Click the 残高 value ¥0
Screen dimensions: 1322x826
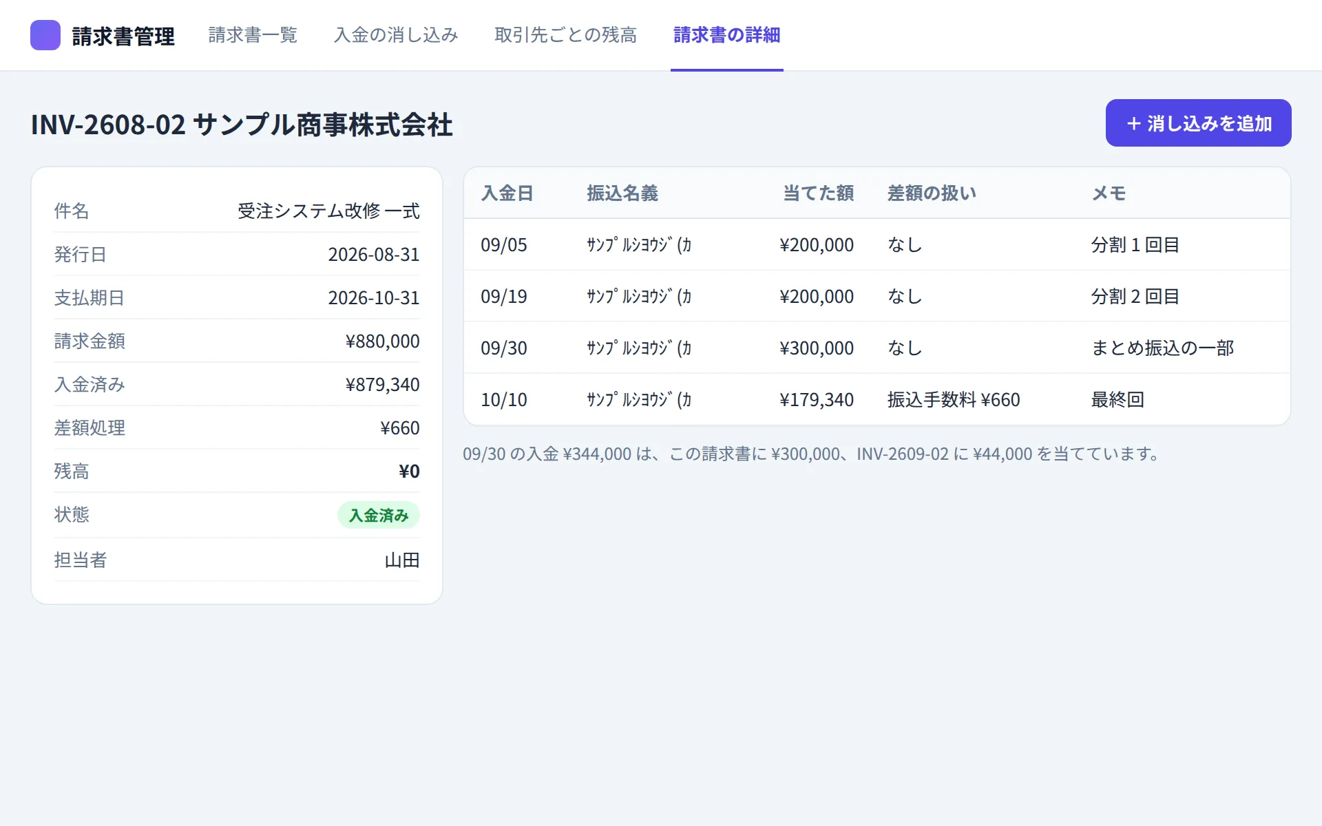(409, 472)
